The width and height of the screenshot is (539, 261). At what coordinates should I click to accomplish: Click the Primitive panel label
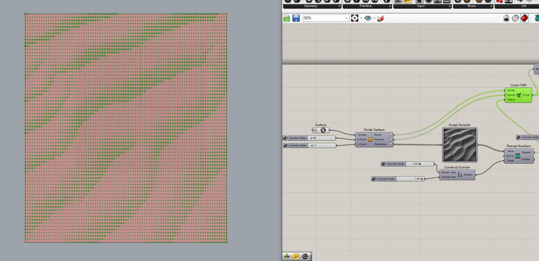click(x=366, y=6)
